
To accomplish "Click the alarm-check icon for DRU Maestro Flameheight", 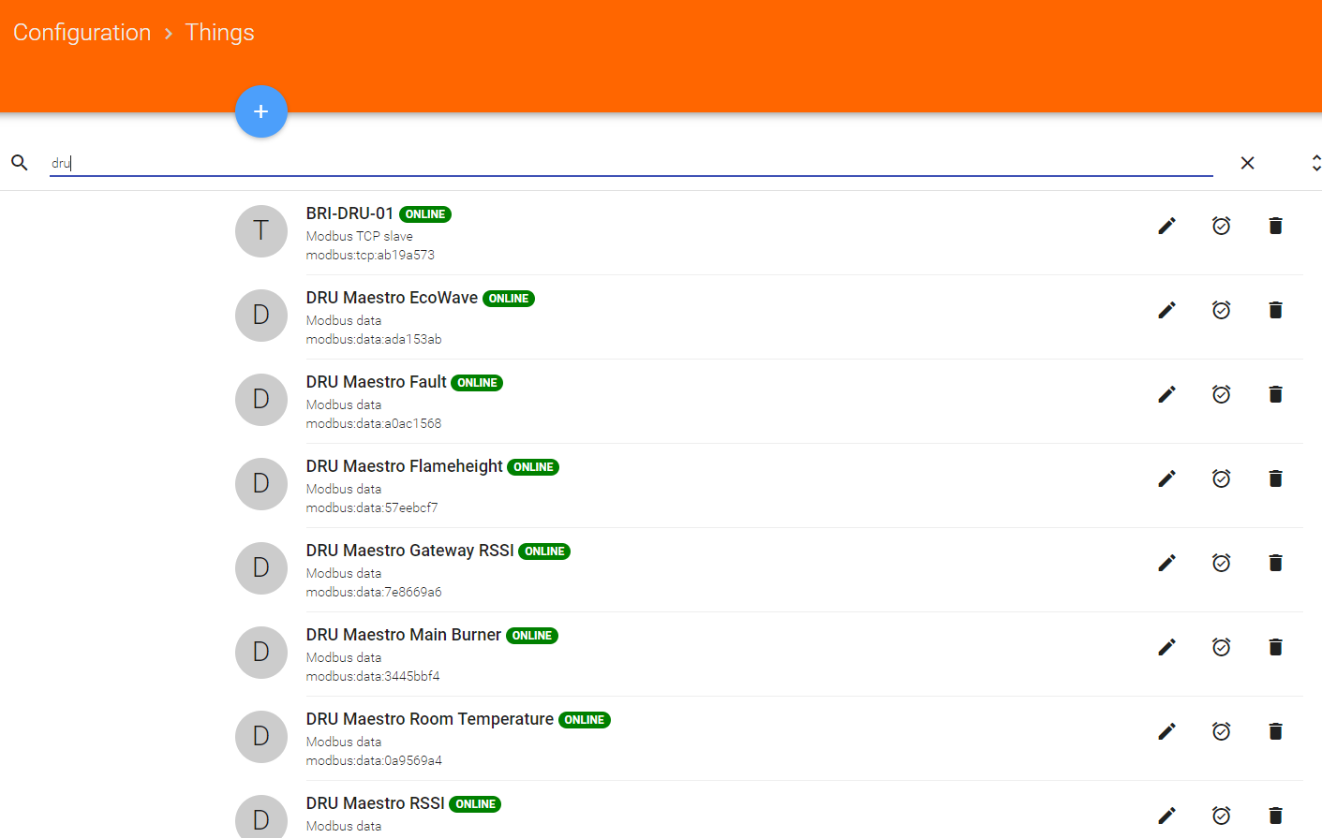I will click(1221, 478).
